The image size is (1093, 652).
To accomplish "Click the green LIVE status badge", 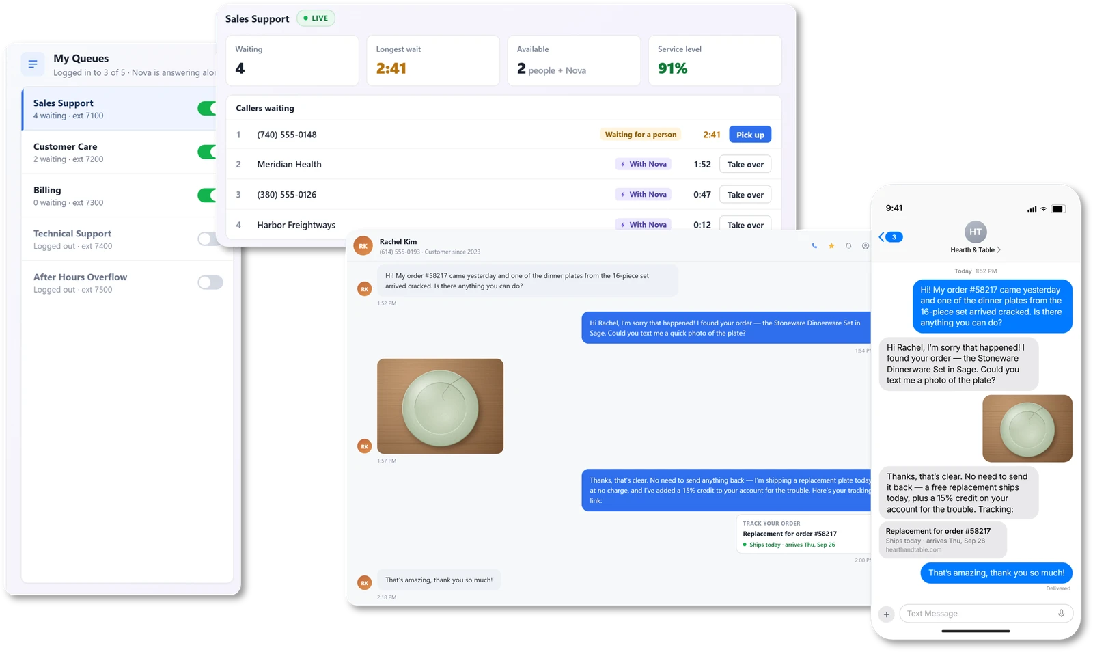I will pos(316,18).
